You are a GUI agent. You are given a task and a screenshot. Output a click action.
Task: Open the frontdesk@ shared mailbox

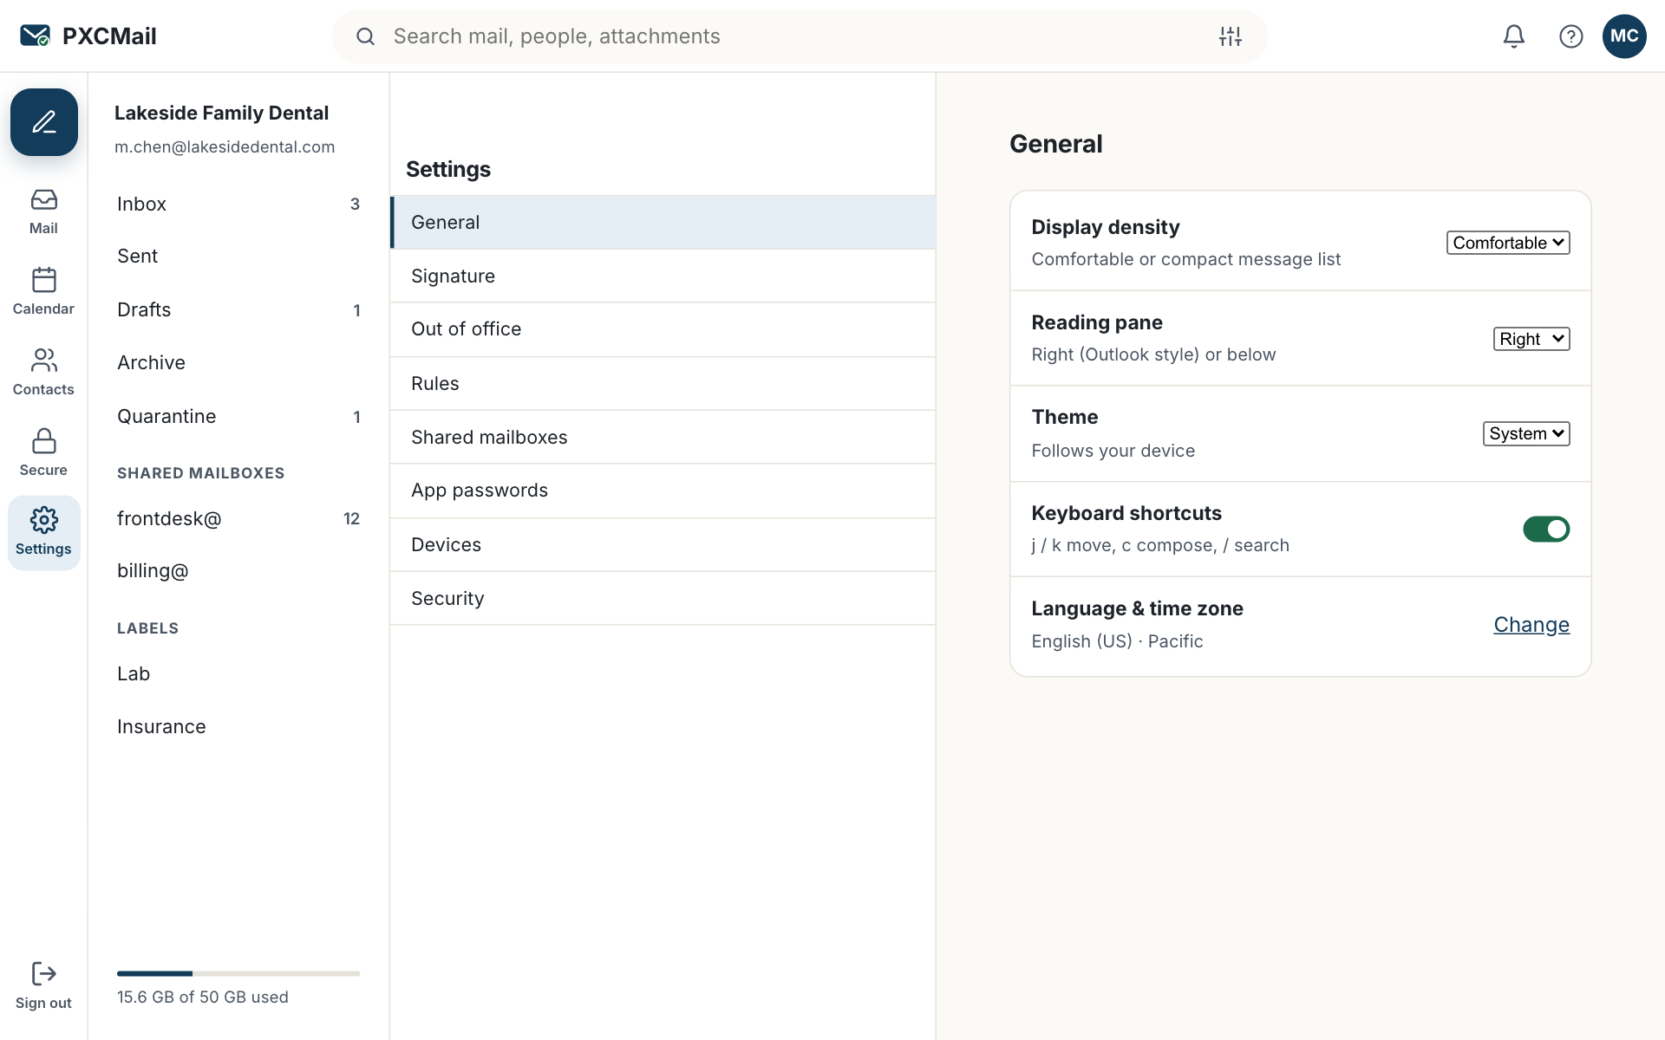coord(238,518)
